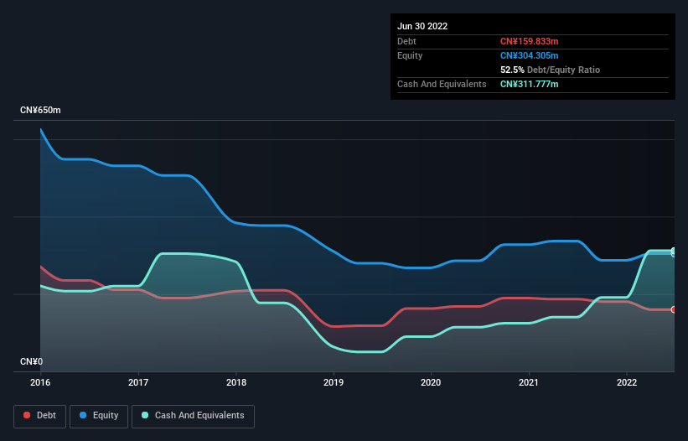Select the 2018 x-axis label
The image size is (688, 441).
pyautogui.click(x=236, y=382)
